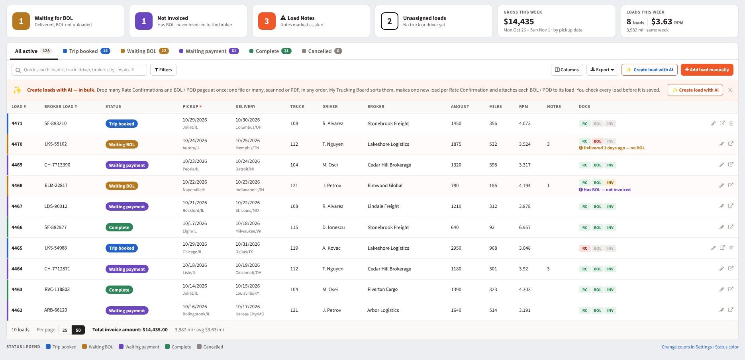Open the Unassigned loads card
745x360 pixels.
pos(434,21)
